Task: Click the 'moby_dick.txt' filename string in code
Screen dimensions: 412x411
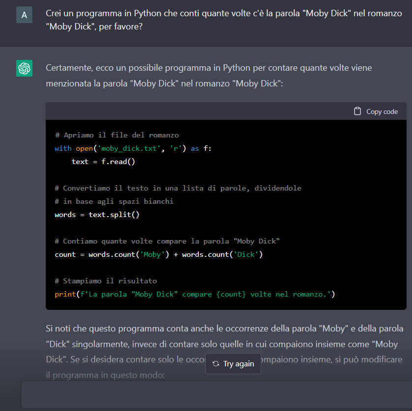Action: click(x=133, y=148)
